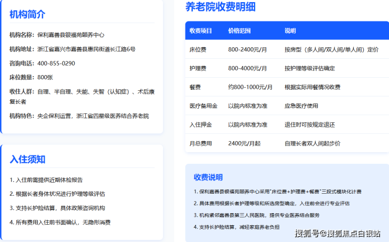Click the price 2400元/月起
Image resolution: width=389 pixels, height=242 pixels.
pos(244,143)
